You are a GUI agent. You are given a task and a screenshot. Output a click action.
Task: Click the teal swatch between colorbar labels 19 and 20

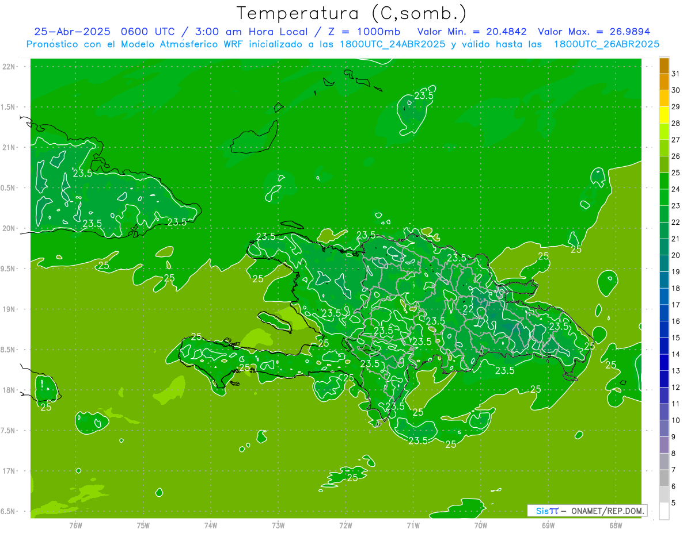664,263
